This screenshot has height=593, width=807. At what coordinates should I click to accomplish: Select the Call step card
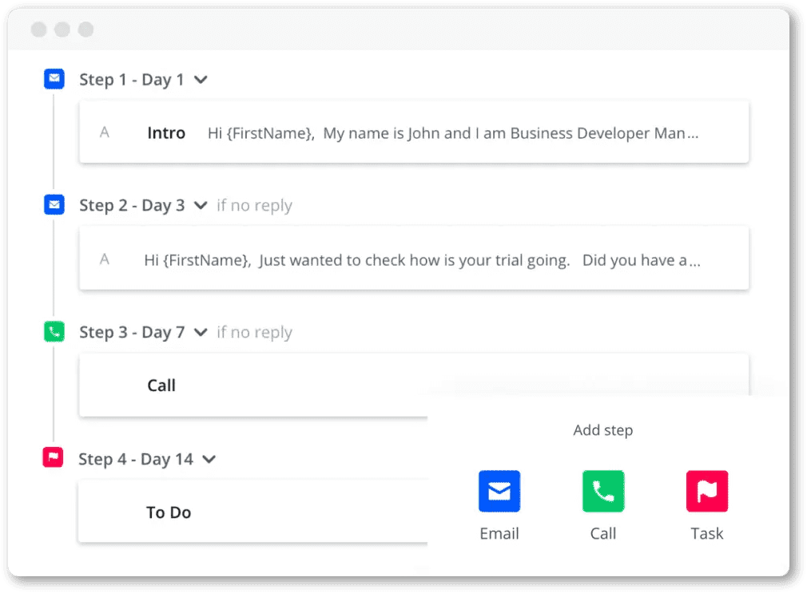[x=254, y=385]
